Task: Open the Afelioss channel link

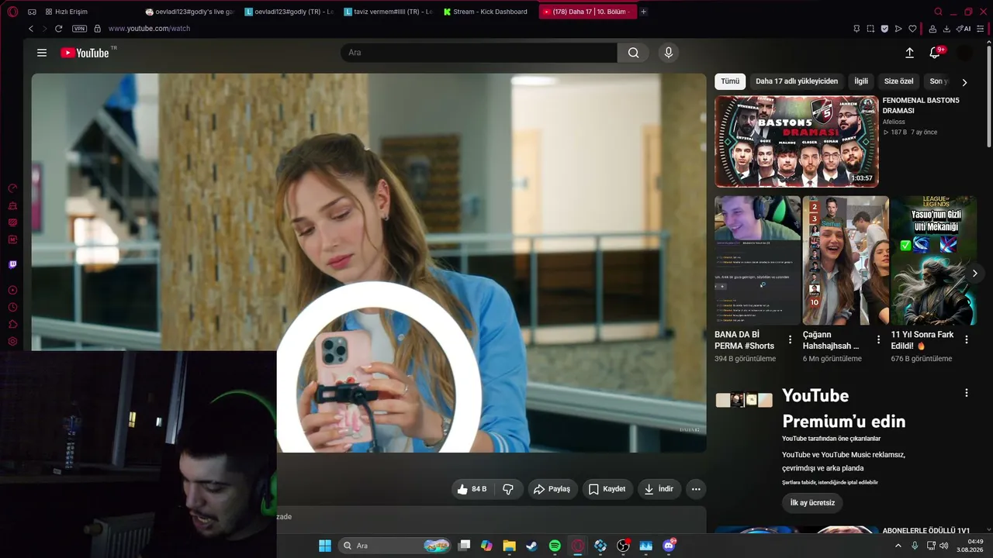Action: pyautogui.click(x=894, y=122)
